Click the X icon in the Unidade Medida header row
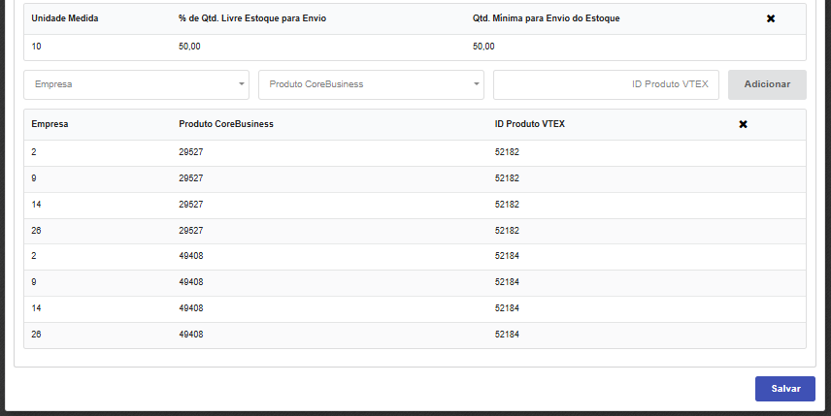This screenshot has width=831, height=416. (x=771, y=18)
